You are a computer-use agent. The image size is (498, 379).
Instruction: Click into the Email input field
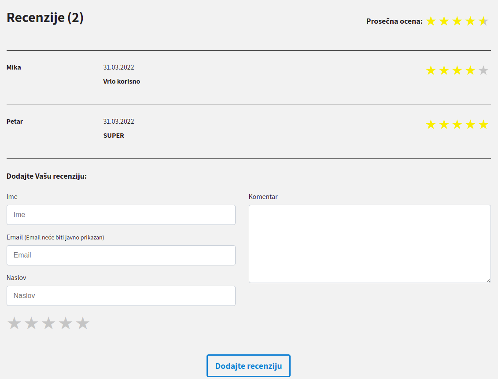tap(121, 255)
